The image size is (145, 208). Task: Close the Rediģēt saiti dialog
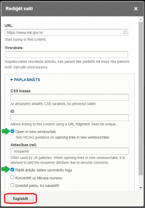coord(136,9)
